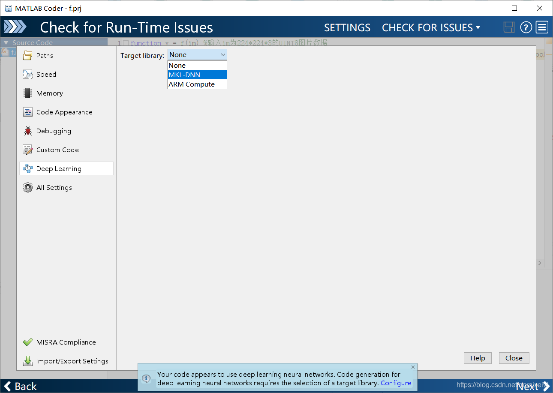
Task: Open All Settings category
Action: [x=66, y=187]
